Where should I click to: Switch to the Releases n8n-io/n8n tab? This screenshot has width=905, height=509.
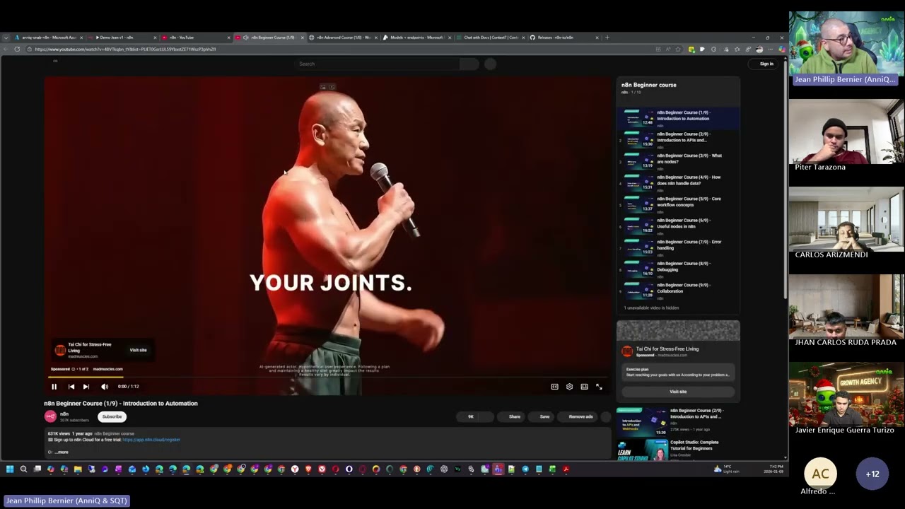point(562,37)
